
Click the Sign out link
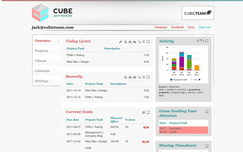click(x=204, y=27)
